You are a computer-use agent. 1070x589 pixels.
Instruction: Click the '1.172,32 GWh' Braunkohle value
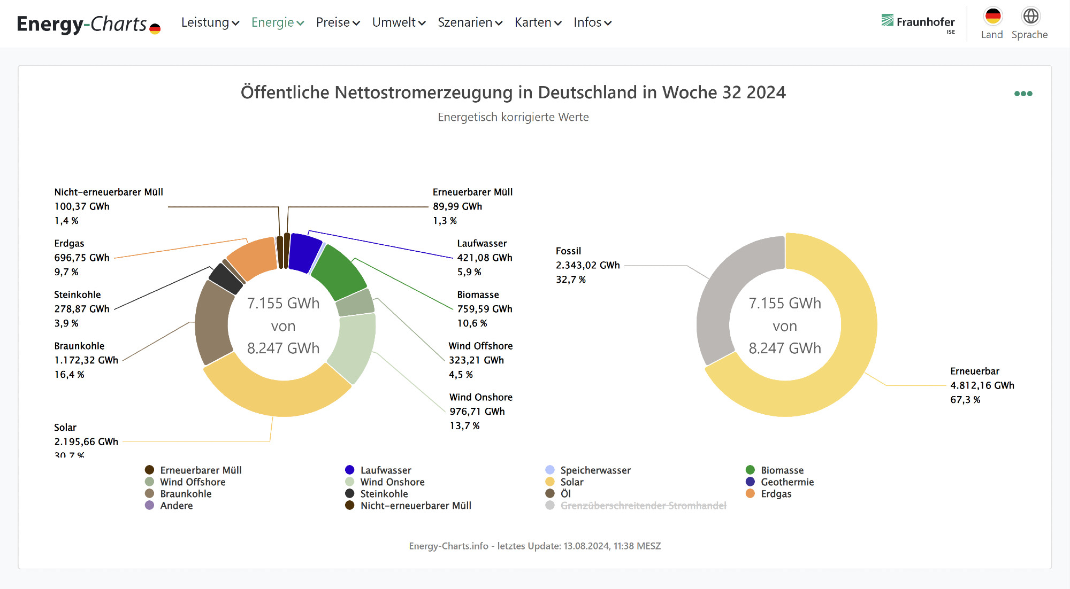pos(86,360)
